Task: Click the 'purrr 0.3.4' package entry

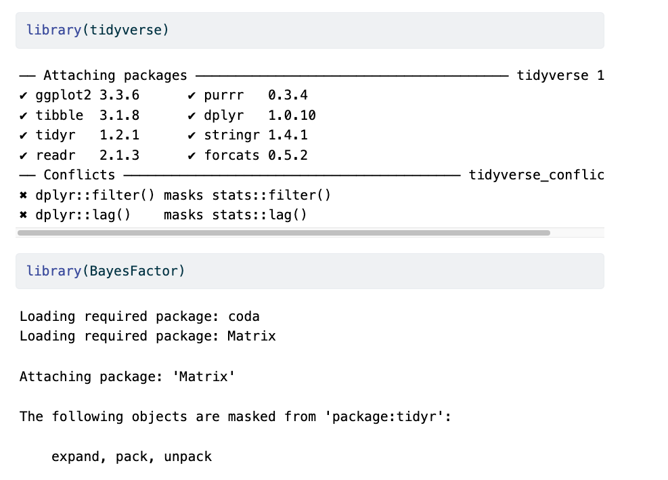Action: (256, 95)
